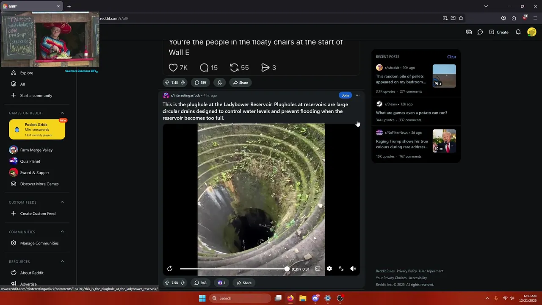Image resolution: width=542 pixels, height=305 pixels.
Task: Open the Trump thumbnail in recent posts
Action: pos(444,141)
